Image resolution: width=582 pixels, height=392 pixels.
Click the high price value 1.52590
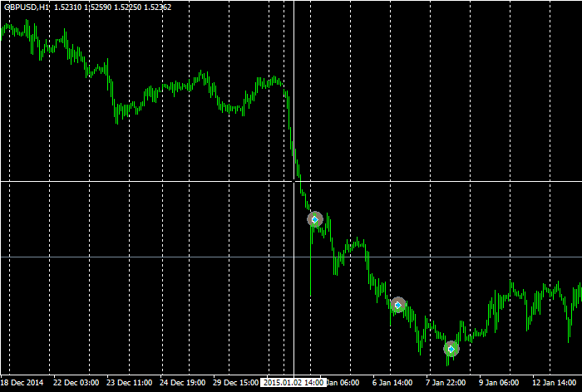[97, 7]
